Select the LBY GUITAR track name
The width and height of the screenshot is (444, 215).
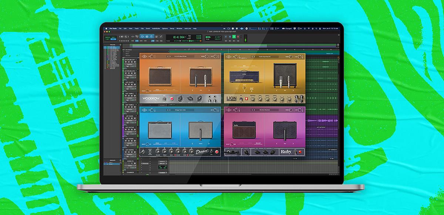click(129, 127)
